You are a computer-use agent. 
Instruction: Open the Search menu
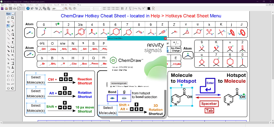(x=57, y=5)
